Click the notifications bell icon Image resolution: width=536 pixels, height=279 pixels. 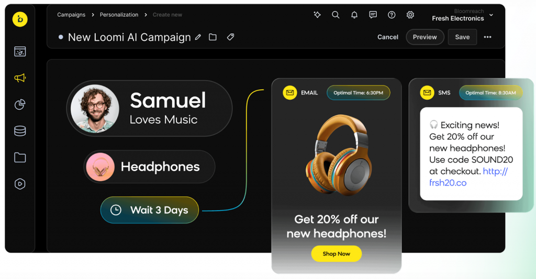coord(354,15)
